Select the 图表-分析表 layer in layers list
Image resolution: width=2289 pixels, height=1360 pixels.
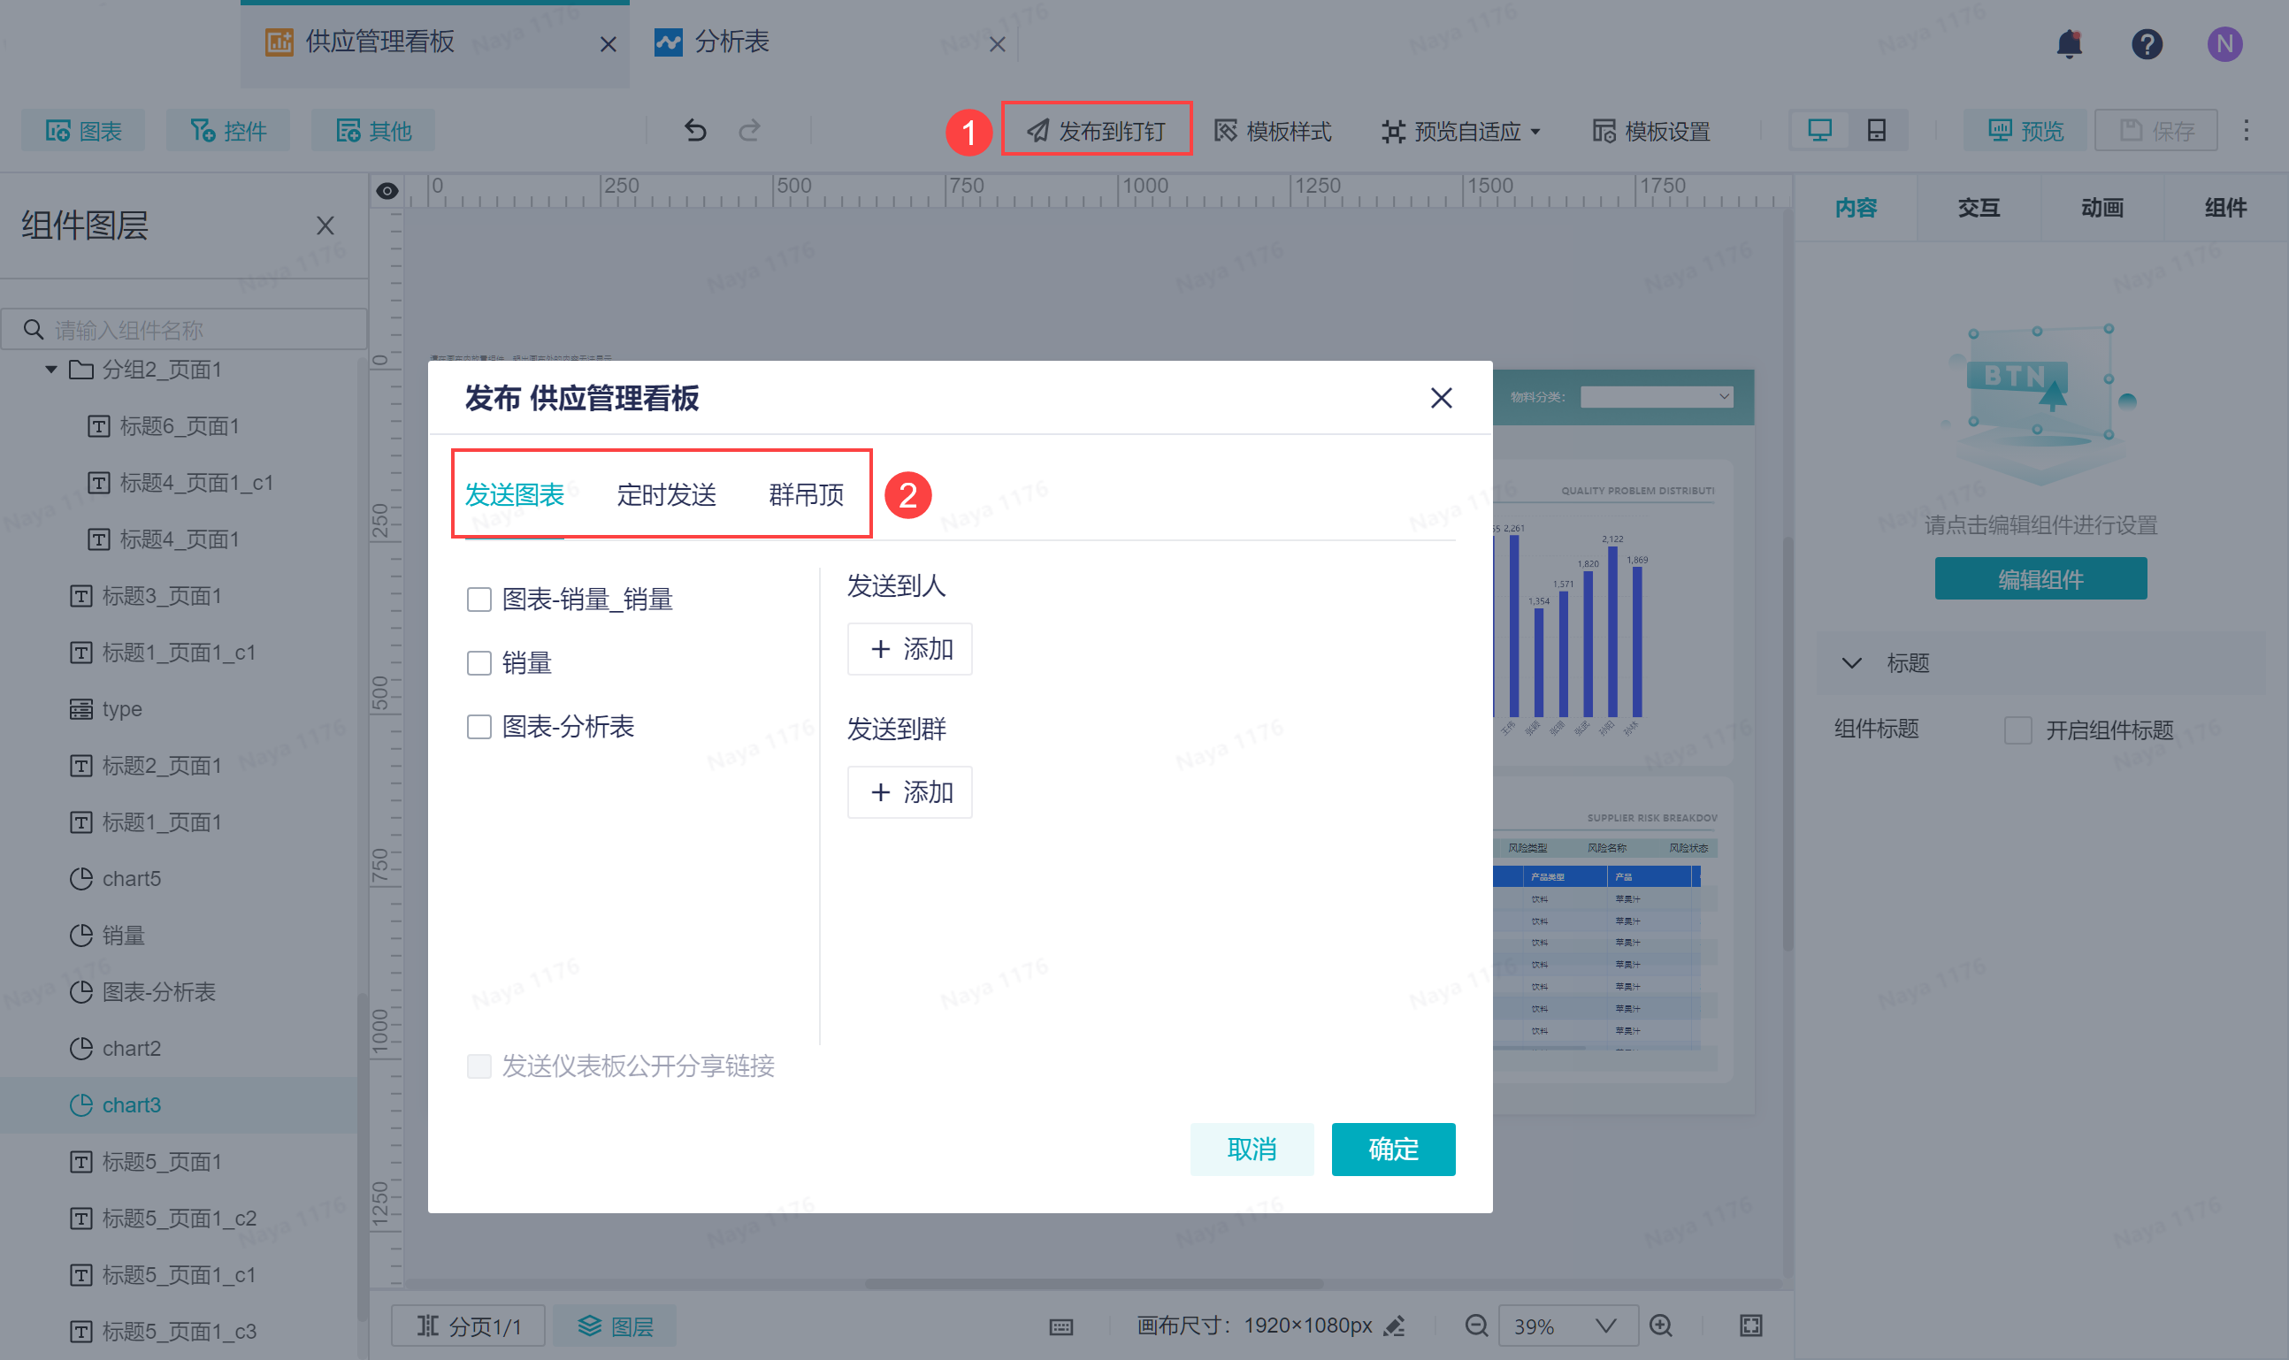point(179,991)
